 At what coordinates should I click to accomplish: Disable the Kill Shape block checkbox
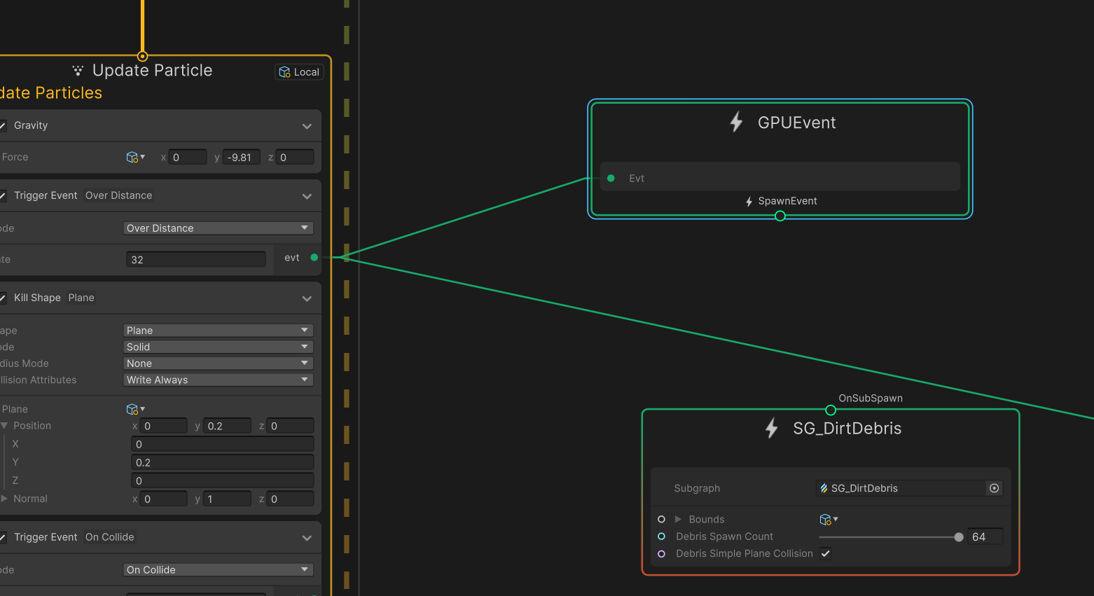pos(3,297)
